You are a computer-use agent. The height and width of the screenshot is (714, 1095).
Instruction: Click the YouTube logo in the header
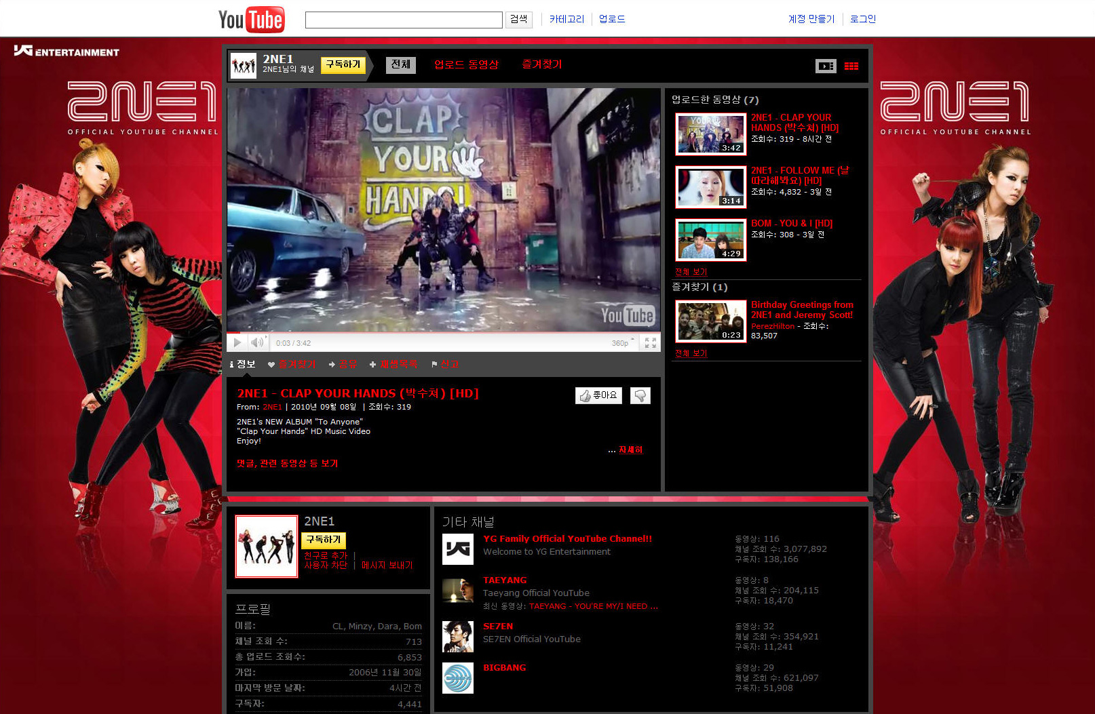[x=251, y=20]
